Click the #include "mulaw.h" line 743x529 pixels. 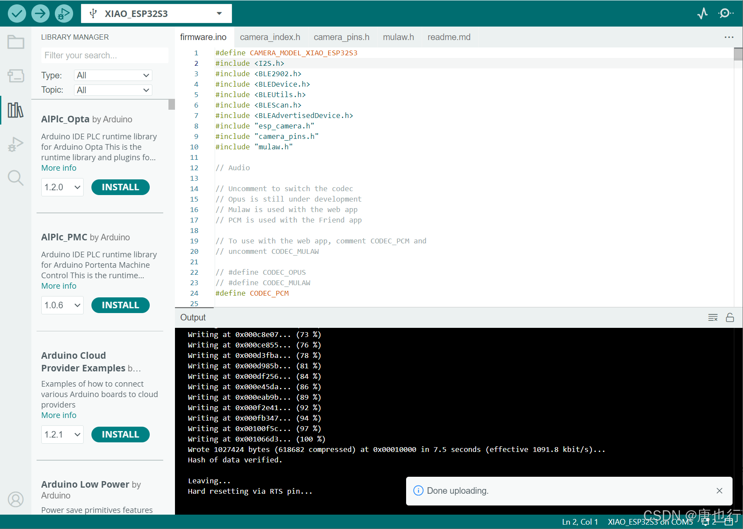254,147
